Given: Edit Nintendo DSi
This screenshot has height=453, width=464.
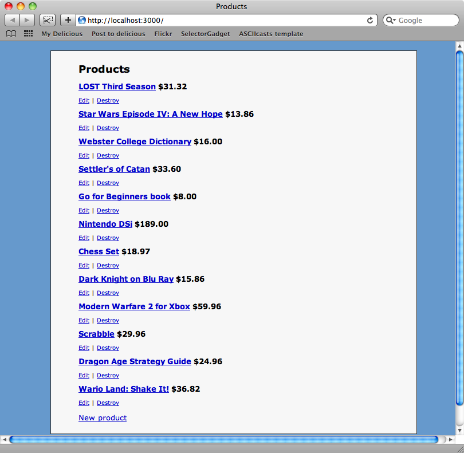Looking at the screenshot, I should [x=84, y=238].
